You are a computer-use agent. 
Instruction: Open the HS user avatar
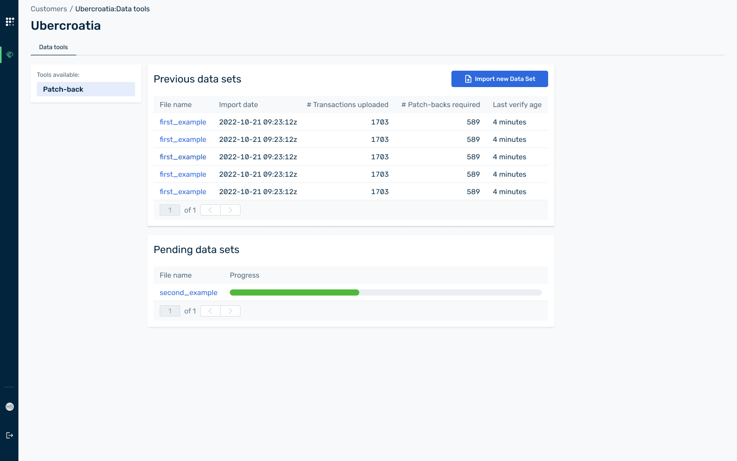click(x=10, y=407)
